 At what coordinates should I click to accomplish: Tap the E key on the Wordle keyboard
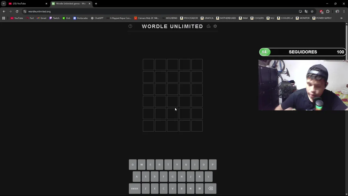150,164
